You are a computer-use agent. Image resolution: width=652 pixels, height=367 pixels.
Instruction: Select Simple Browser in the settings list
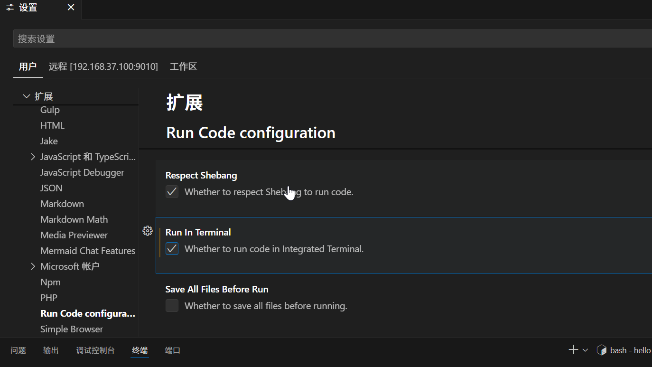(x=72, y=329)
